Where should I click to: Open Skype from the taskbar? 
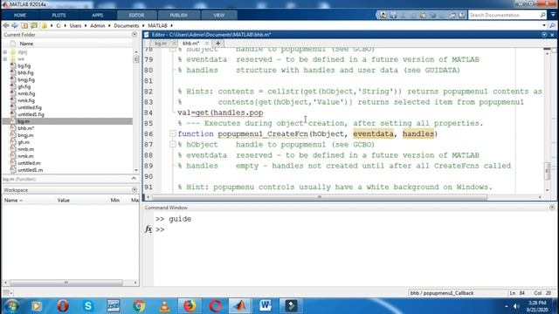(x=87, y=306)
